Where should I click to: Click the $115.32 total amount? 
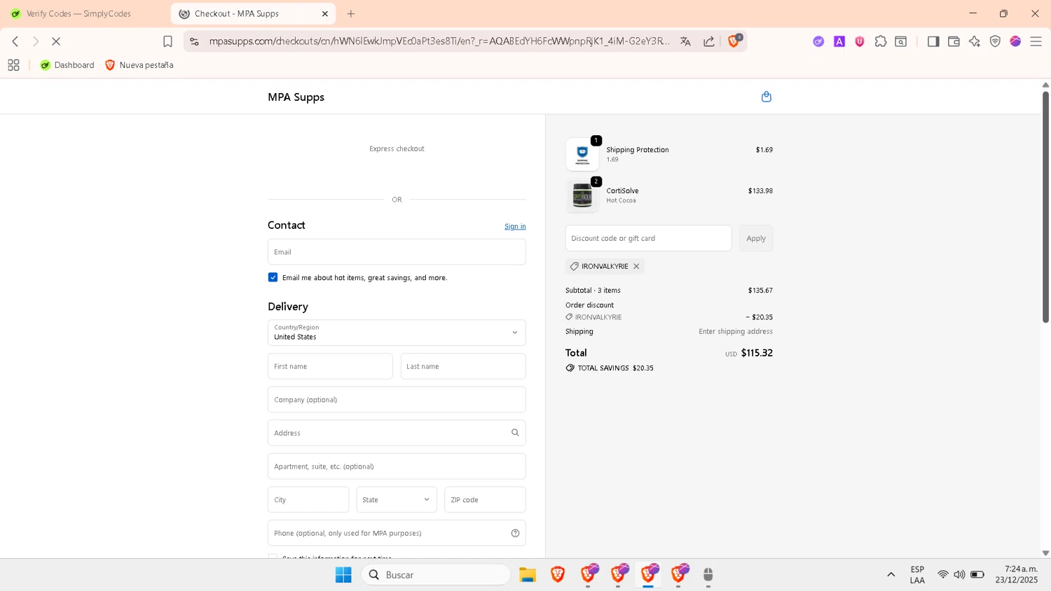tap(757, 353)
